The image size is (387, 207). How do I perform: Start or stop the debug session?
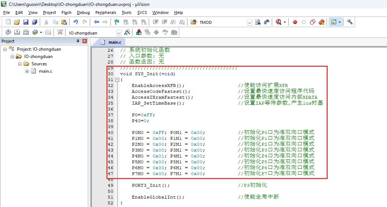tap(279, 22)
